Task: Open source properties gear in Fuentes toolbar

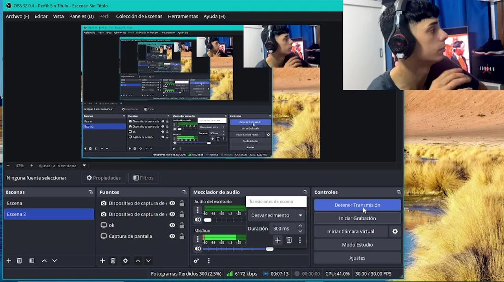Action: [x=125, y=261]
